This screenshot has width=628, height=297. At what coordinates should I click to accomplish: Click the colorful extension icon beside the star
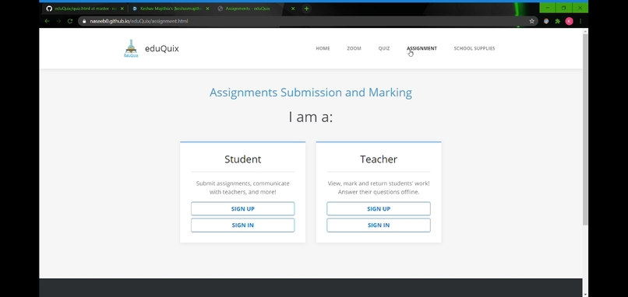point(546,21)
